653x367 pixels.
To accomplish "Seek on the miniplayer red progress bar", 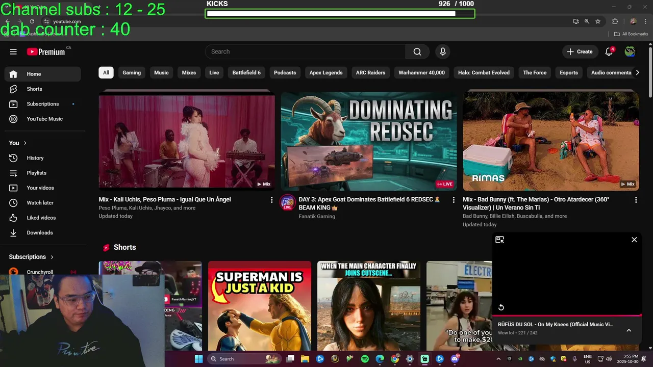I will click(x=567, y=316).
